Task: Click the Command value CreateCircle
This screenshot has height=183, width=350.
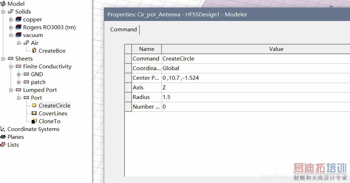Action: tap(256, 58)
